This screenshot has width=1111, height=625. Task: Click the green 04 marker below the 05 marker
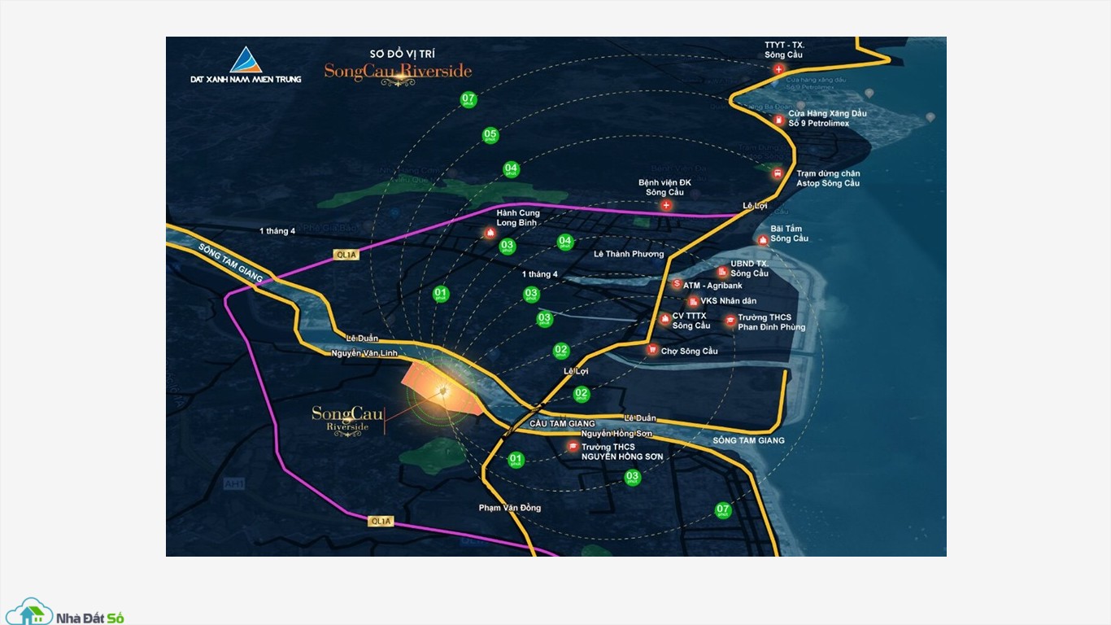click(511, 169)
